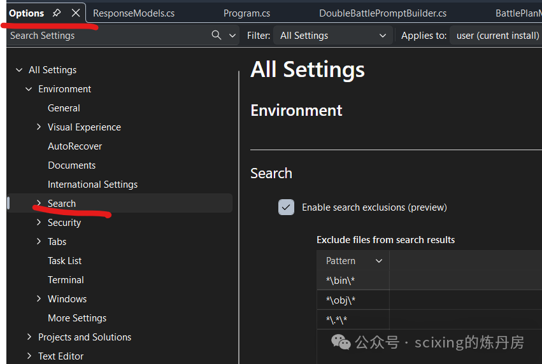Click the Search Settings input field
The width and height of the screenshot is (542, 364).
tap(107, 36)
